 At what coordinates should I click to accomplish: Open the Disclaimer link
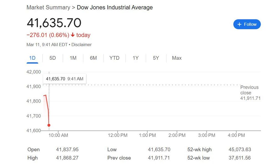(x=81, y=44)
